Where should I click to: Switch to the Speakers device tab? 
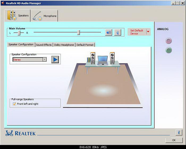(x=18, y=15)
